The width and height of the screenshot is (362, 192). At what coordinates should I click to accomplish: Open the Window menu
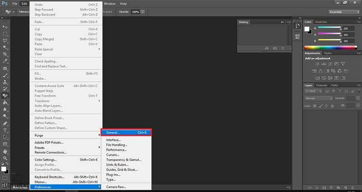pyautogui.click(x=109, y=4)
